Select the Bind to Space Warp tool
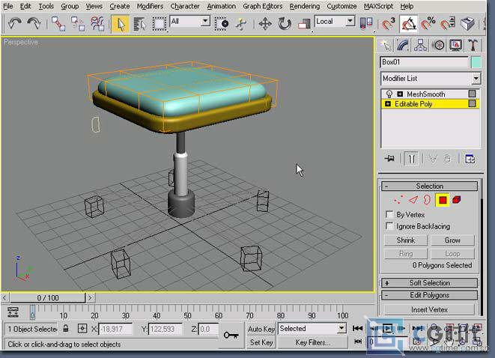The width and height of the screenshot is (495, 358). click(97, 24)
